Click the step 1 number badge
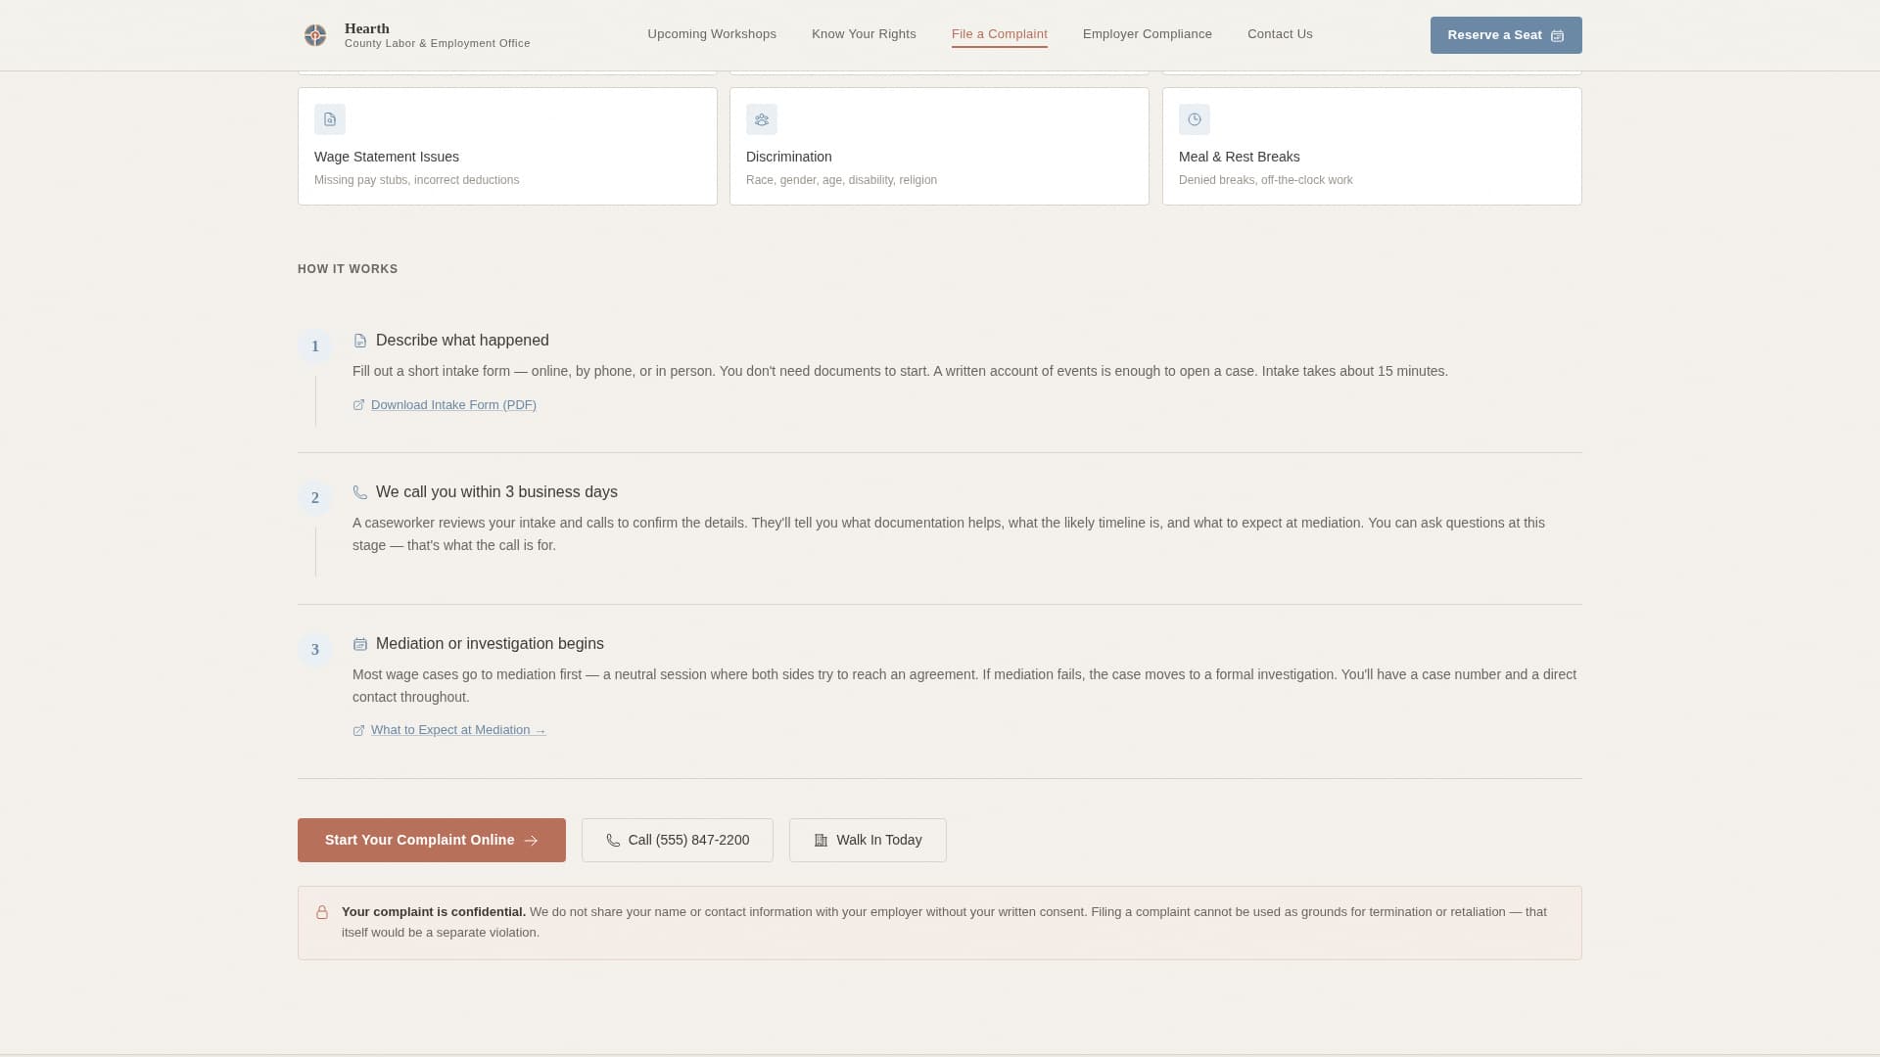The height and width of the screenshot is (1057, 1880). coord(315,346)
